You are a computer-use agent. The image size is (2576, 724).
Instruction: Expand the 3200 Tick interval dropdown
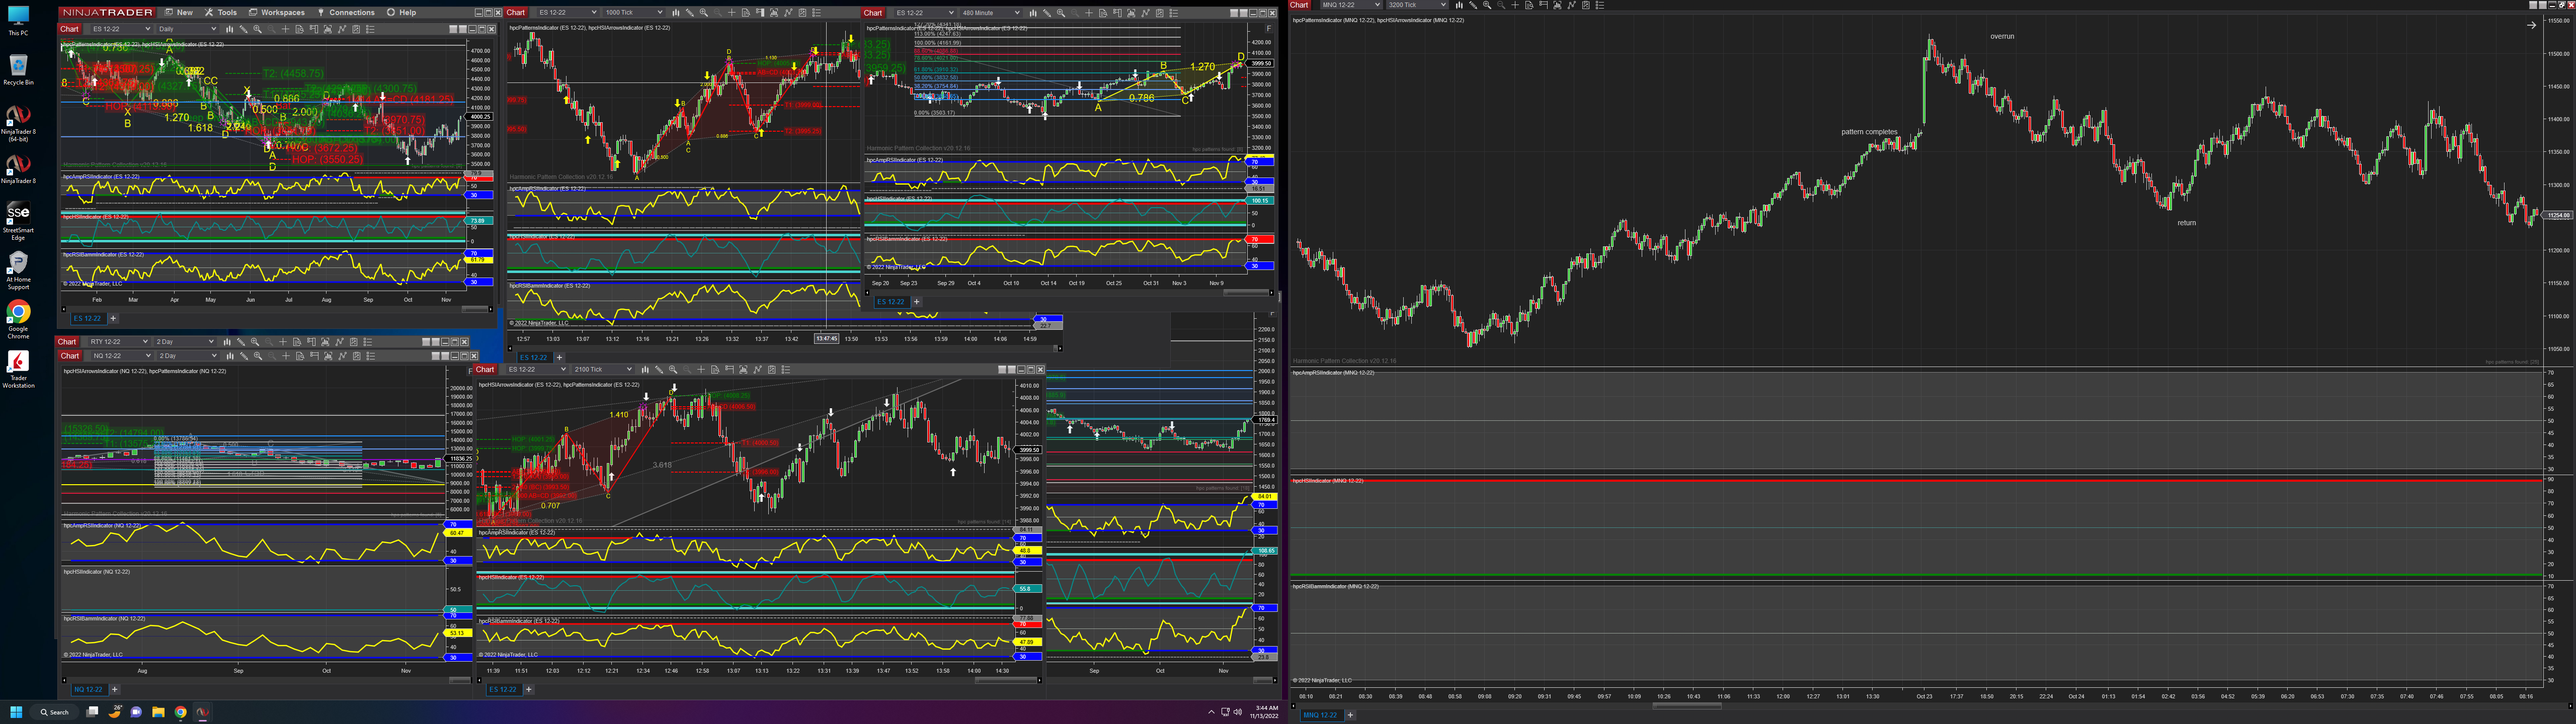(1444, 5)
